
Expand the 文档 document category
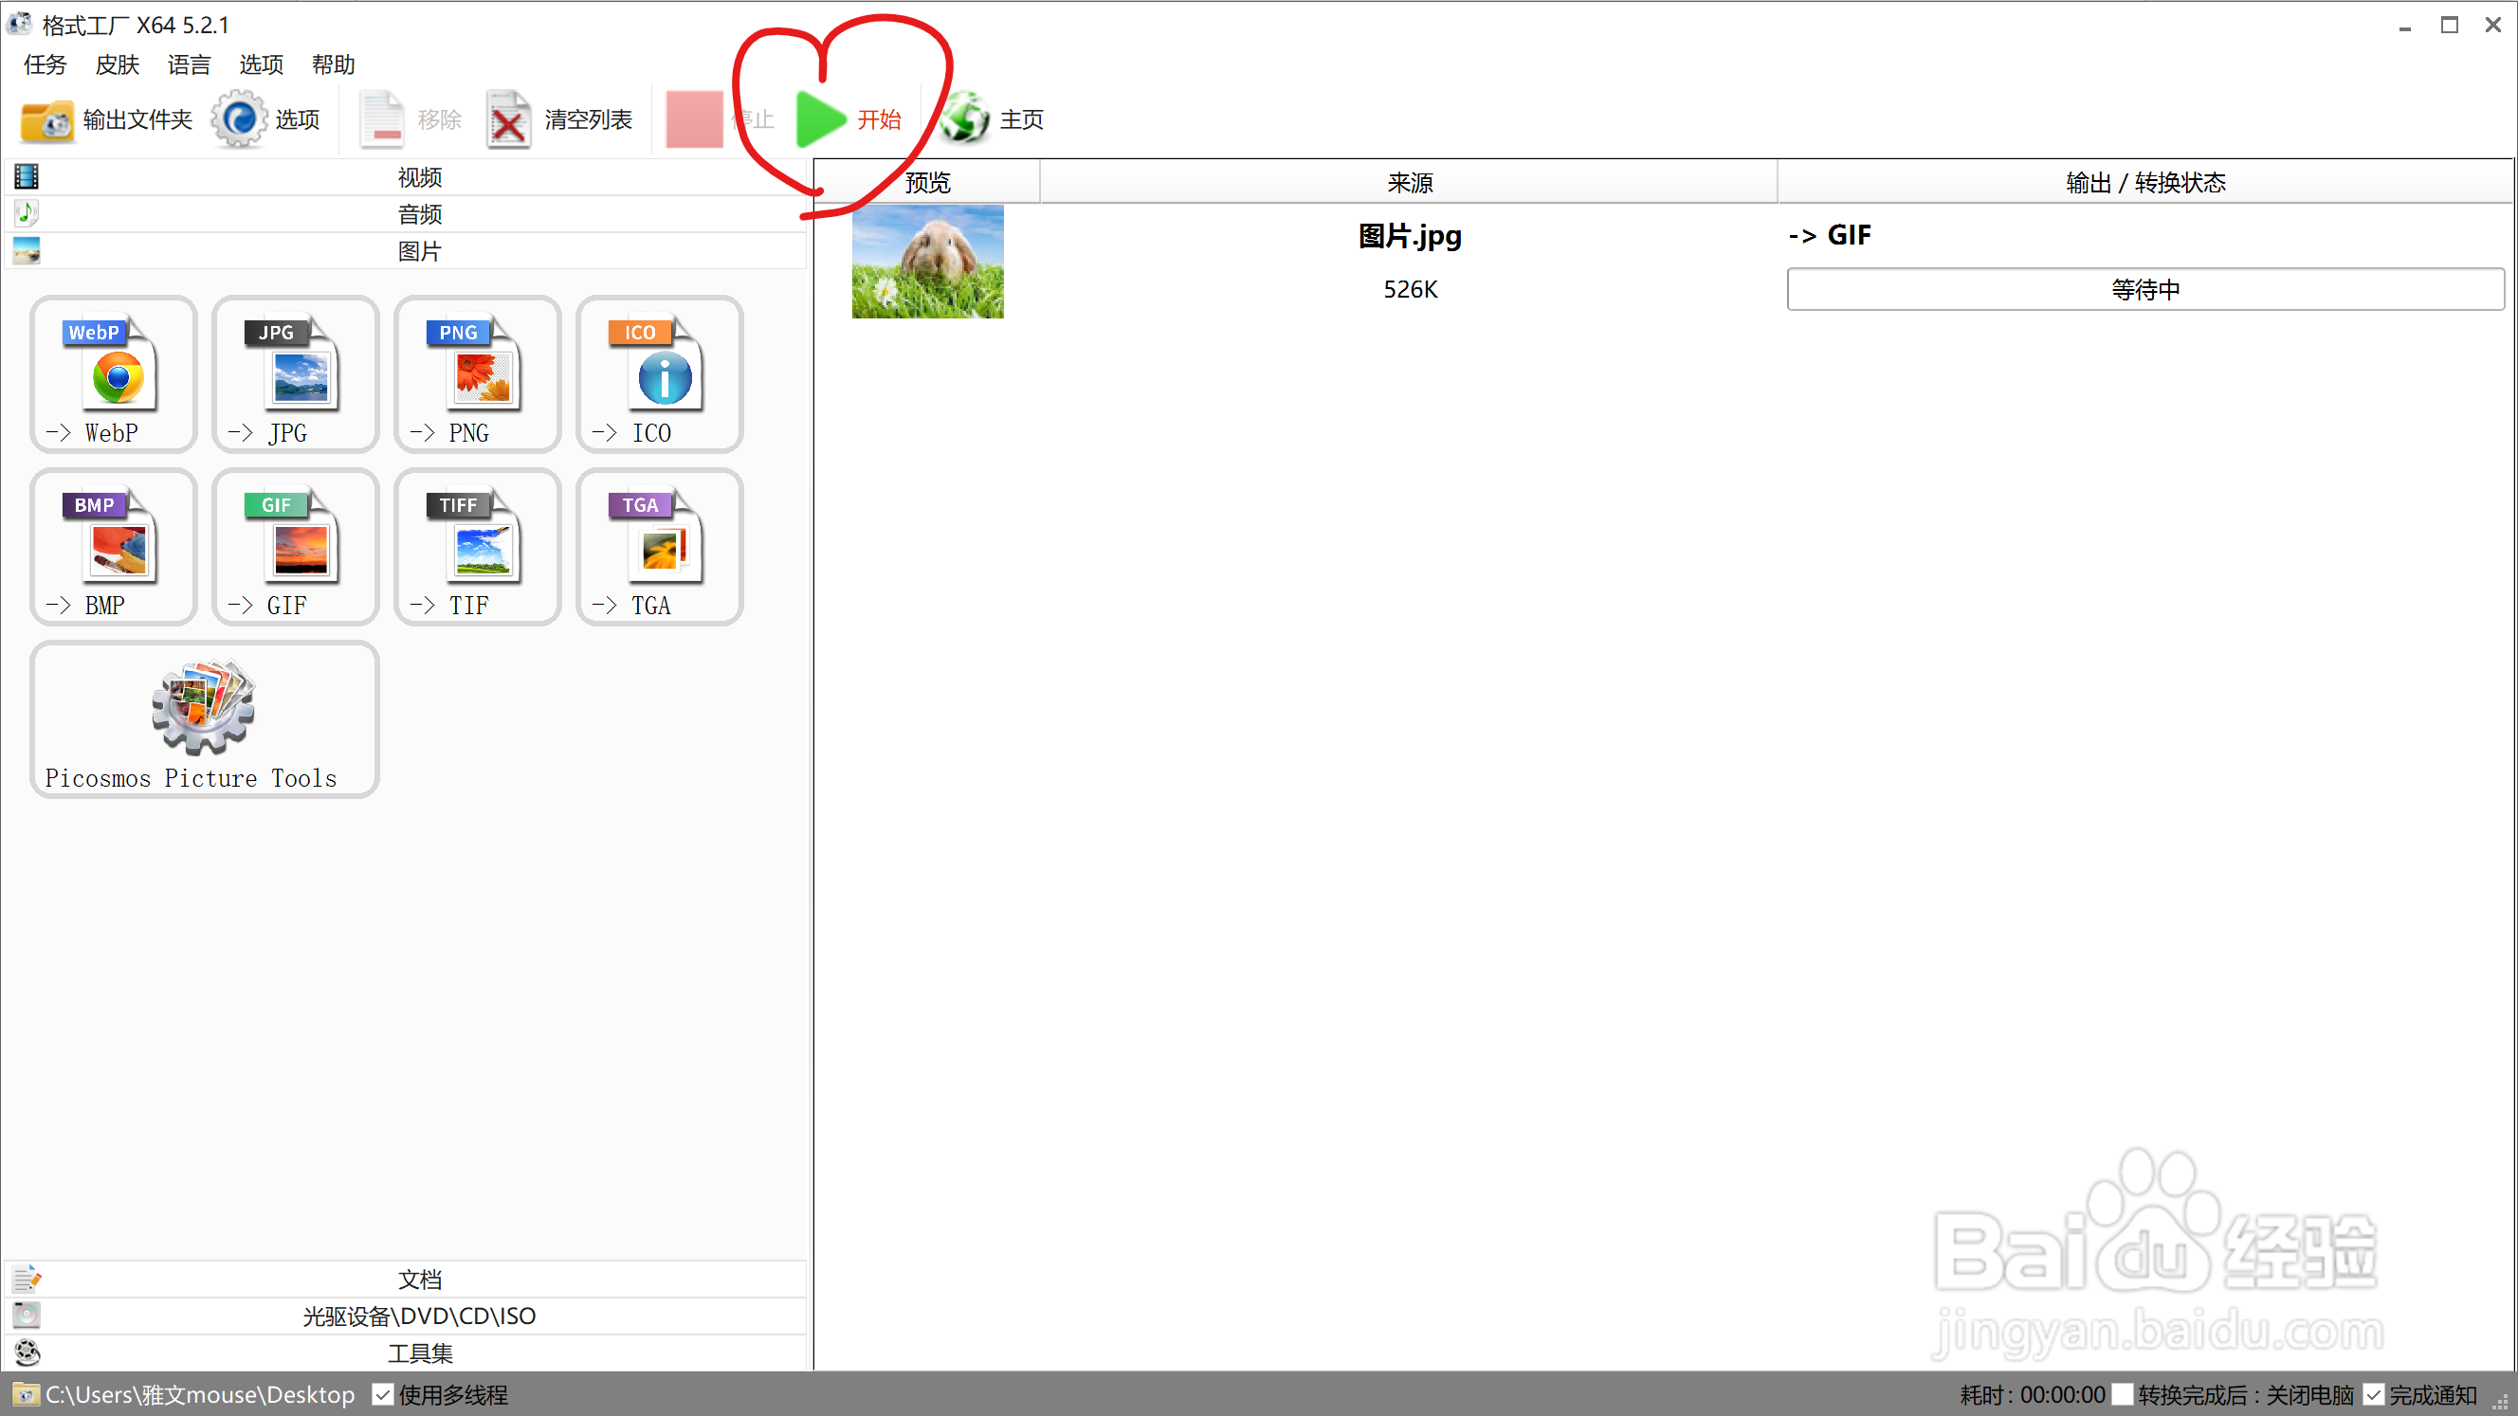coord(408,1280)
